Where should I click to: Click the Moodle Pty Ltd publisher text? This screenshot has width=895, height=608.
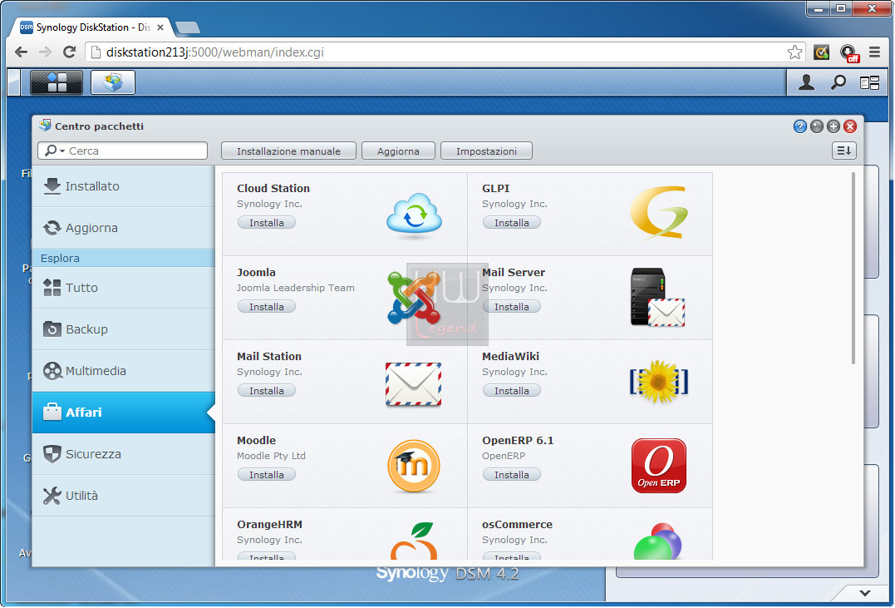click(x=271, y=456)
